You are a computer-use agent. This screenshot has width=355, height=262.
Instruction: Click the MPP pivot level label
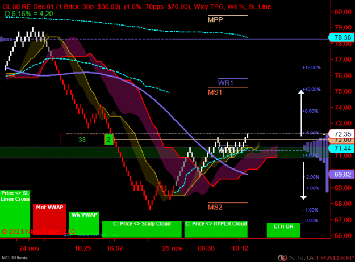[215, 20]
